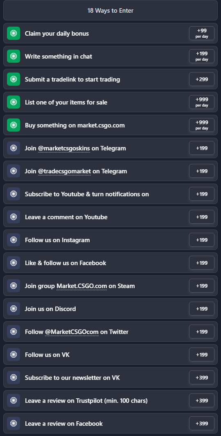Expand Subscribe to our newsletter on VK
221x436 pixels.
click(x=110, y=378)
